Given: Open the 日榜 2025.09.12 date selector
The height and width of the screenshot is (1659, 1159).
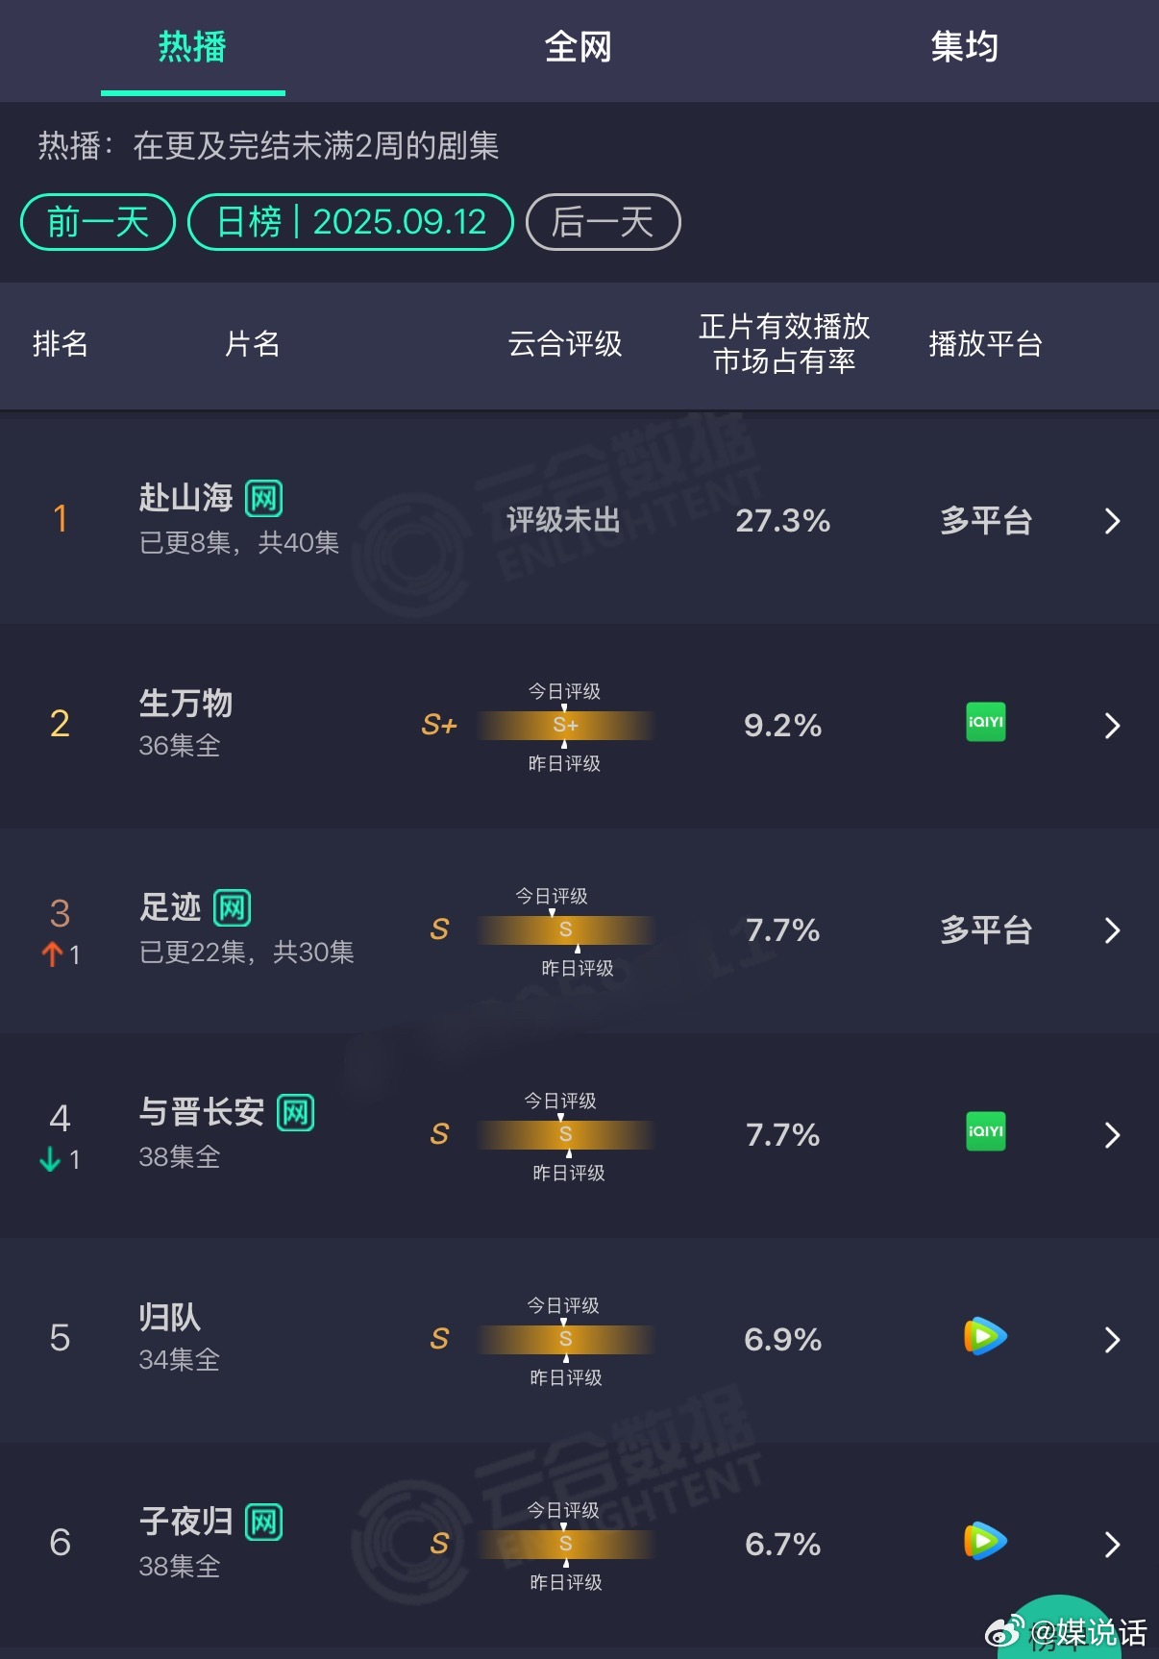Looking at the screenshot, I should click(351, 222).
